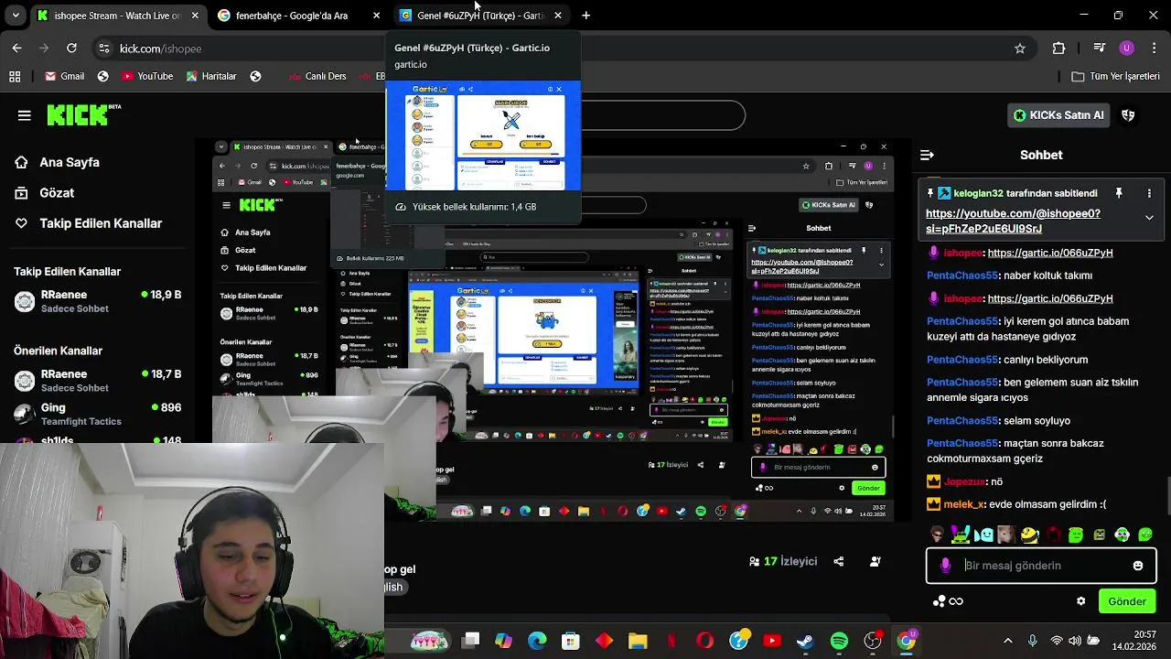
Task: Click the KICKs Satın Al button
Action: coord(1058,115)
